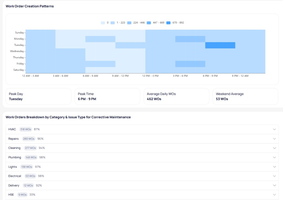Click the HSE category label
Screen dimensions: 283x200
[11, 194]
